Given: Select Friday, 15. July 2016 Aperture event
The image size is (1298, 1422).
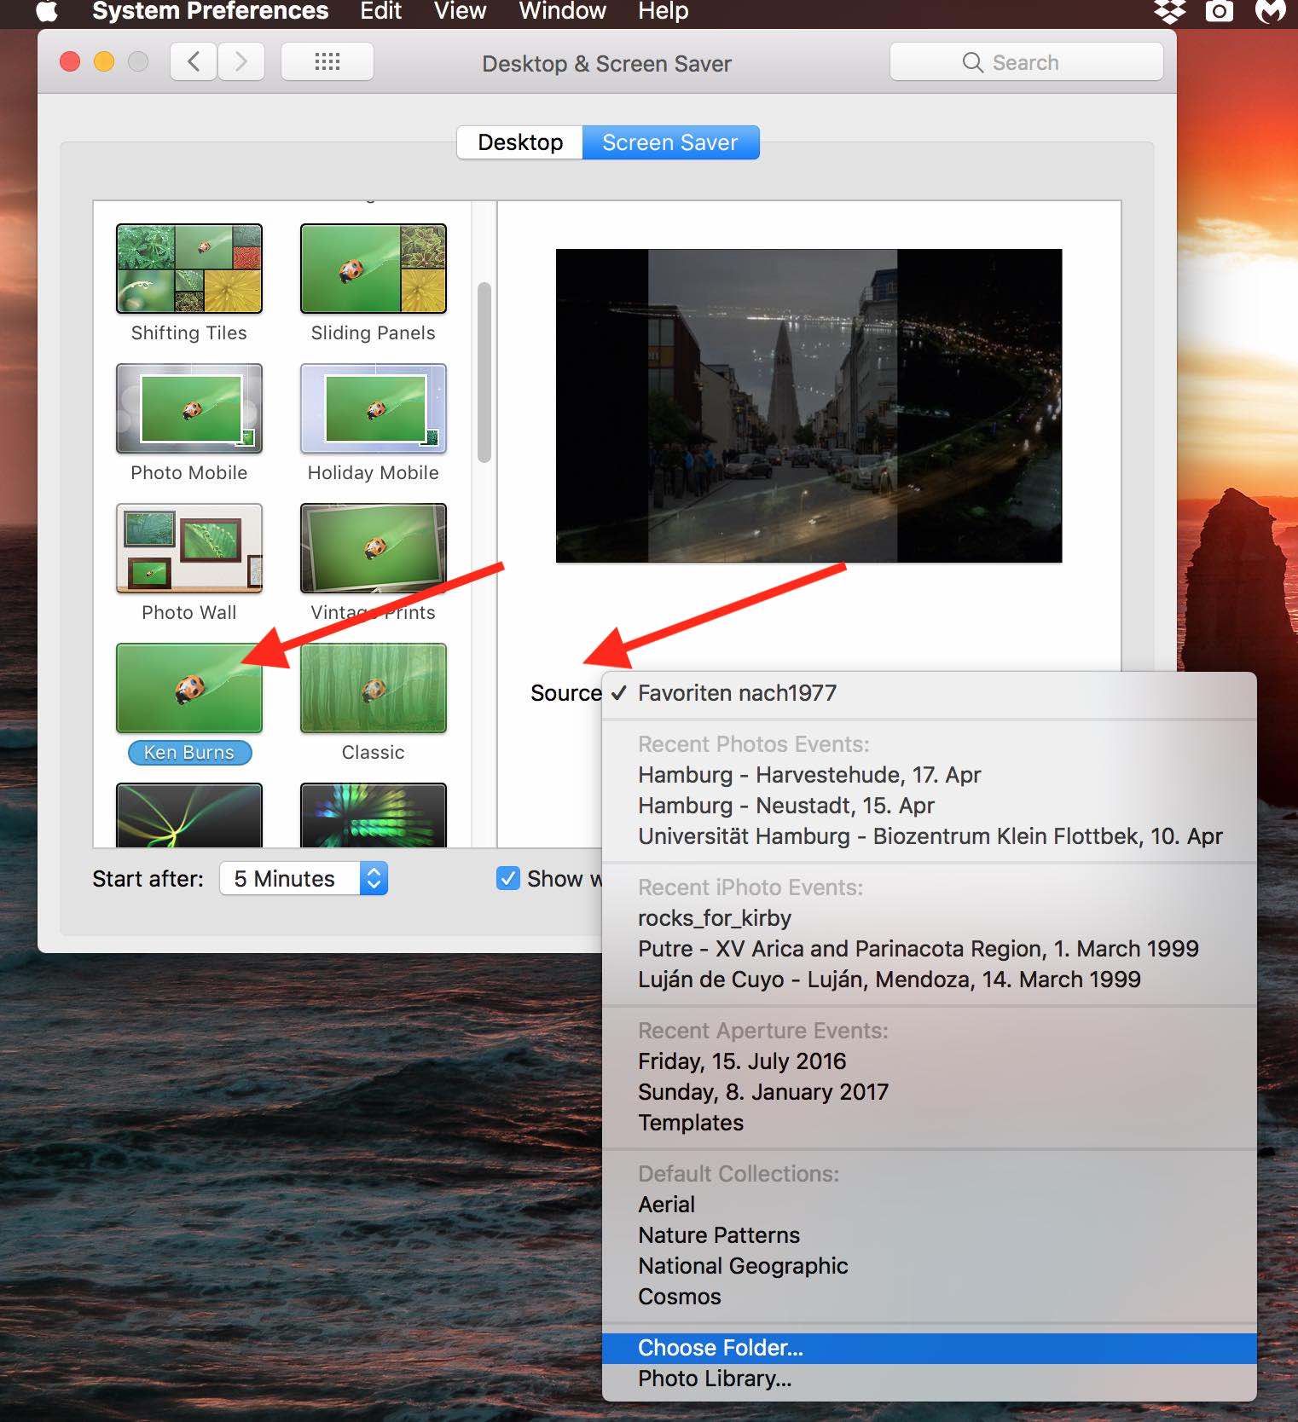Looking at the screenshot, I should 929,1061.
